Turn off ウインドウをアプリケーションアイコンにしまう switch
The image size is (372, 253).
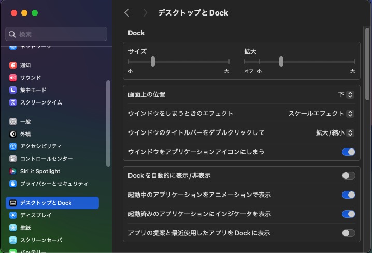pyautogui.click(x=348, y=152)
